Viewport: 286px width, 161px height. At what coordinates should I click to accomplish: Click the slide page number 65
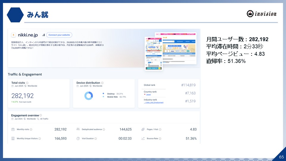(x=282, y=157)
